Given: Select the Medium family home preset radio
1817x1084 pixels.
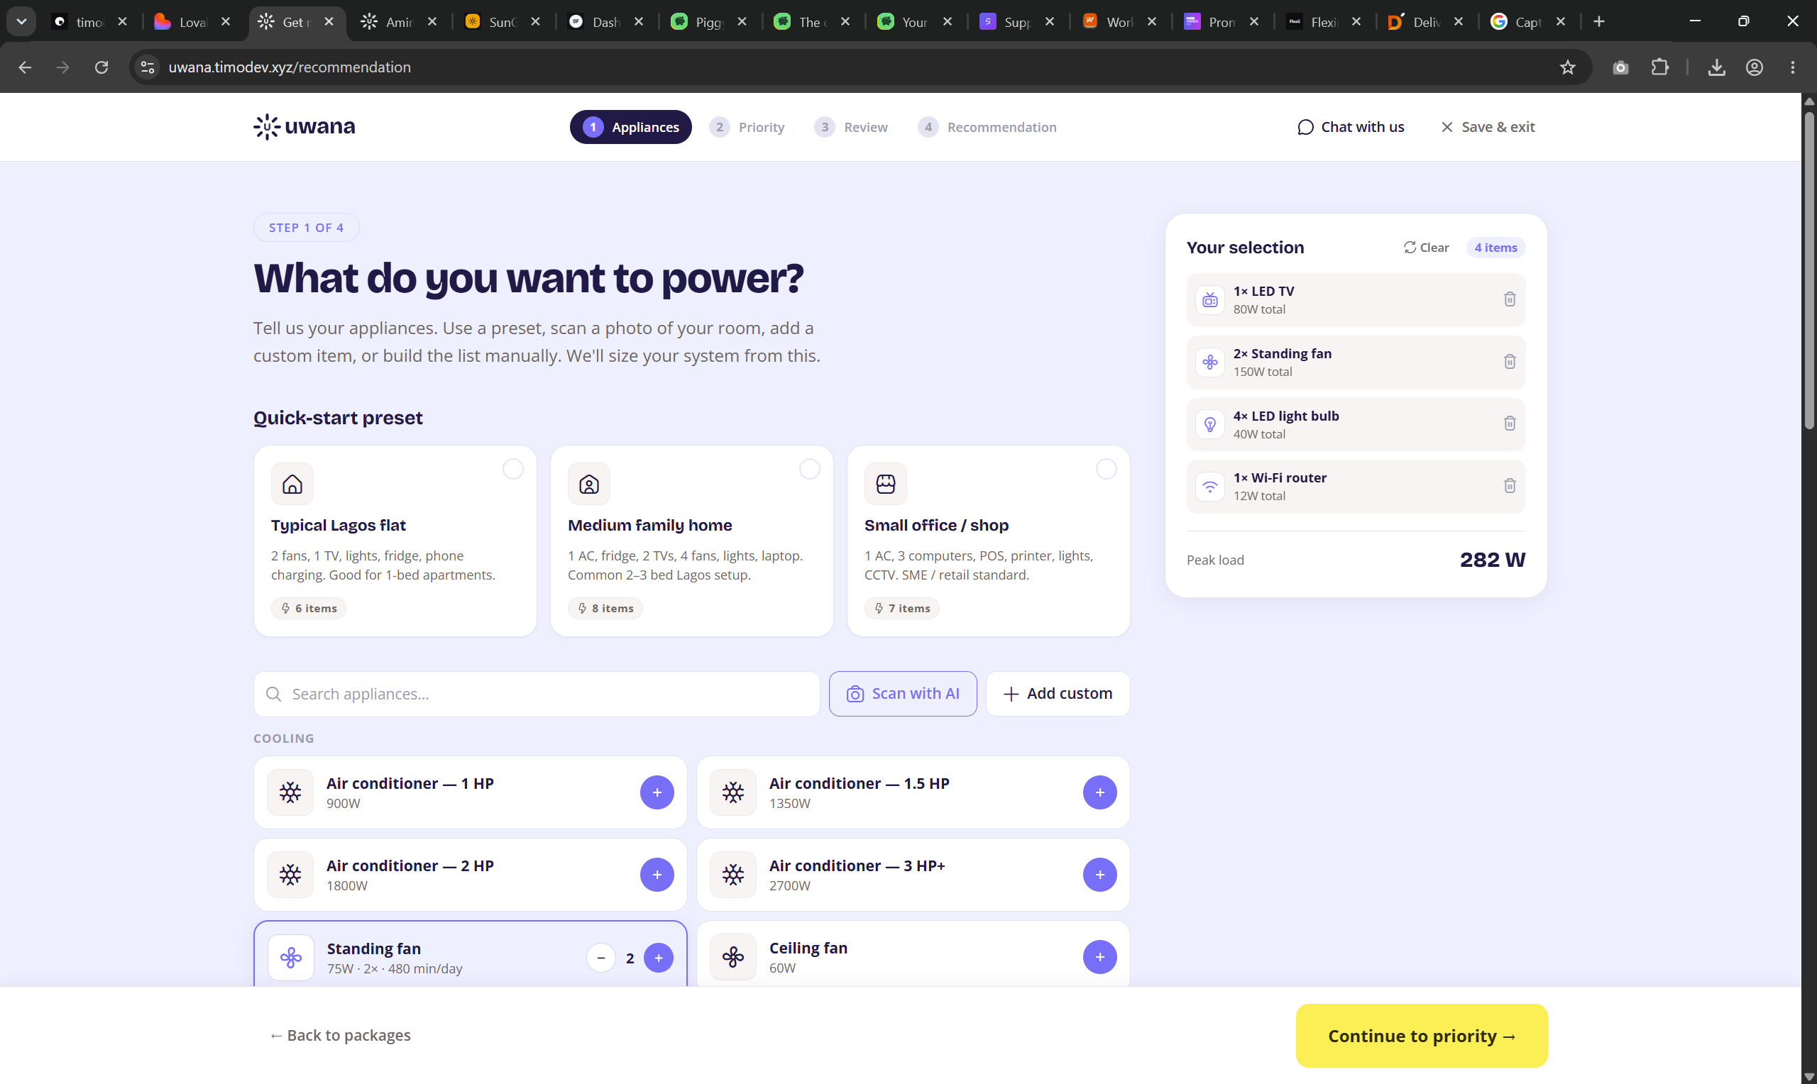Looking at the screenshot, I should click(x=810, y=469).
